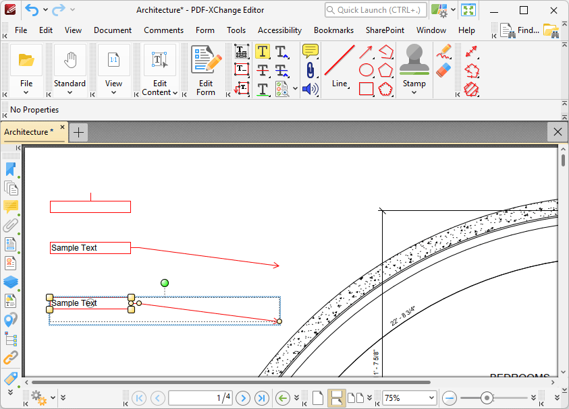Expand the zoom level 75% dropdown

pos(431,398)
